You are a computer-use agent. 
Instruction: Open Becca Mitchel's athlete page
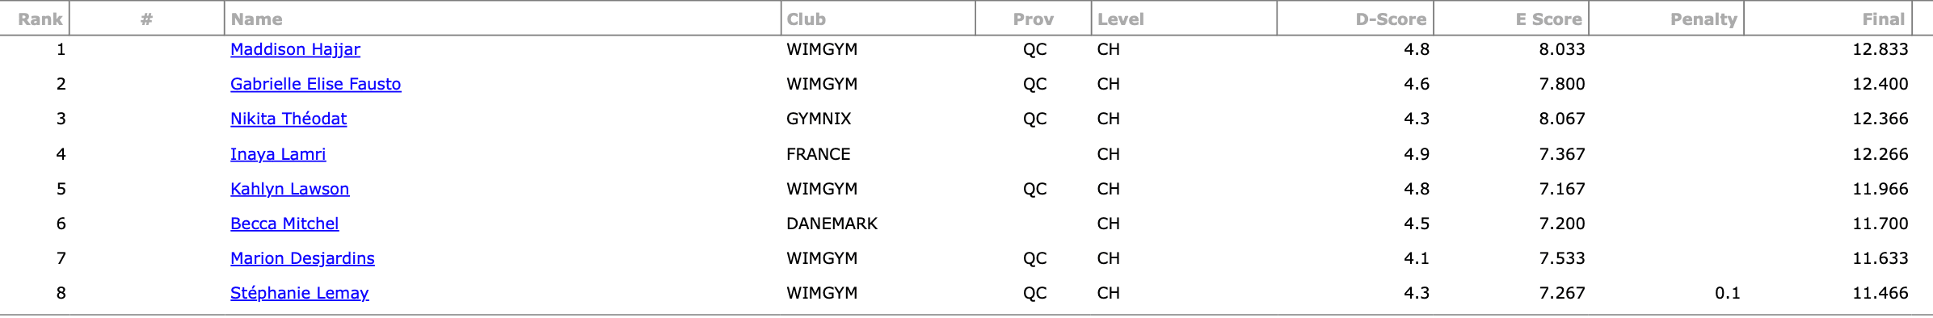point(284,224)
